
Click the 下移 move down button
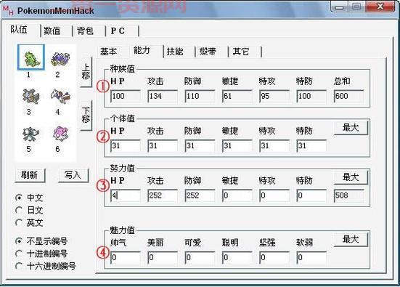[x=86, y=116]
